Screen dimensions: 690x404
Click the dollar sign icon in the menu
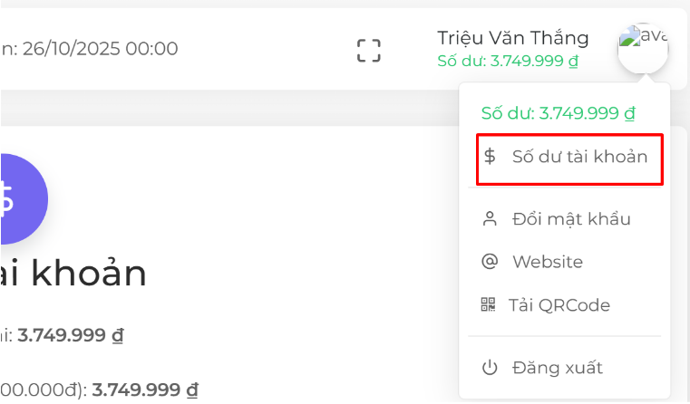pyautogui.click(x=490, y=156)
